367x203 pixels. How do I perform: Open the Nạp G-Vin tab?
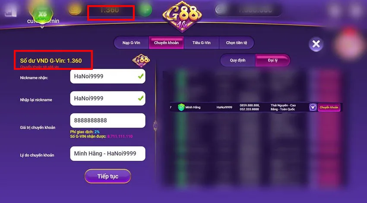pyautogui.click(x=131, y=43)
